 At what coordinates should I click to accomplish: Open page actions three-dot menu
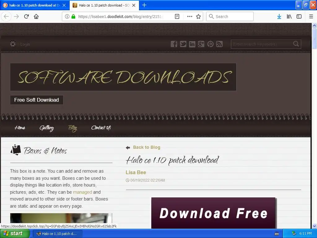point(190,16)
